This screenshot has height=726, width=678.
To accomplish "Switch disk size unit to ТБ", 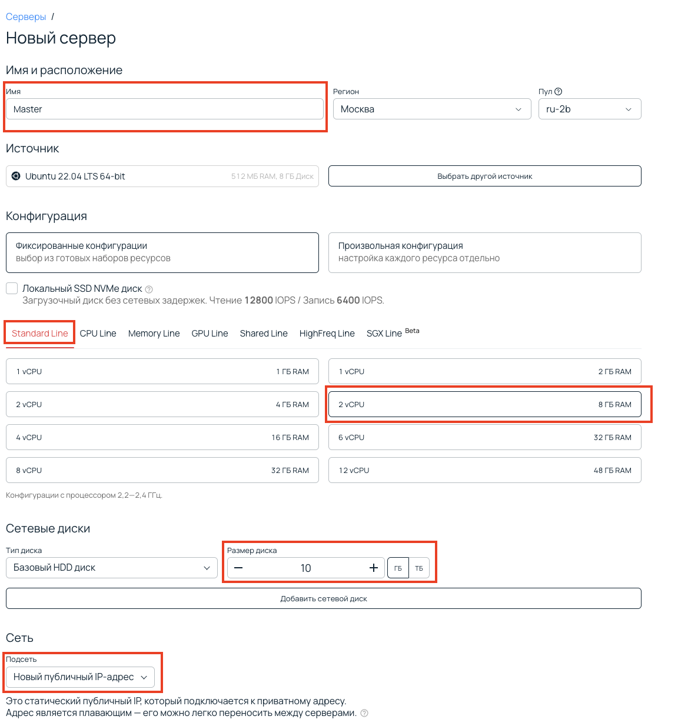I will [419, 568].
